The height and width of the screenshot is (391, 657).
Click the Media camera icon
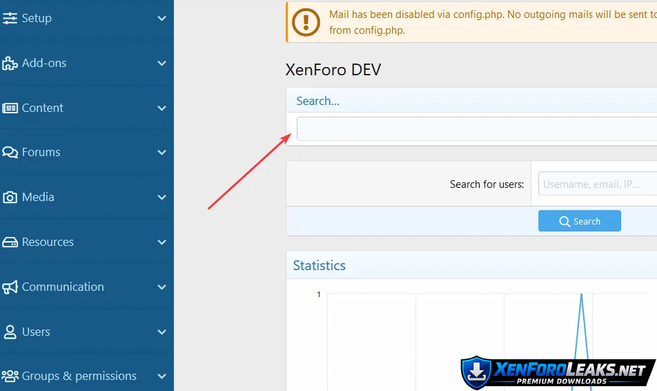click(x=10, y=198)
